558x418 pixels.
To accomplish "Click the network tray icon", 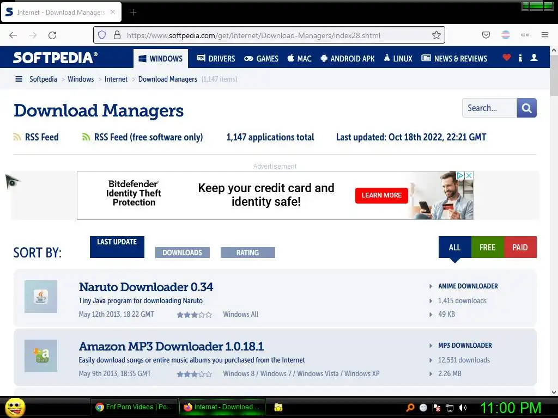I will point(450,408).
